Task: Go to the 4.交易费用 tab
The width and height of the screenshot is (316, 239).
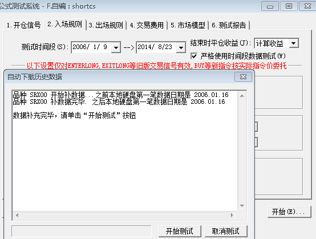Action: coord(147,26)
